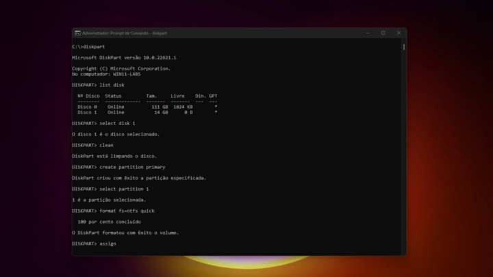Click the 'Microsoft DiskPart versão 10.0.22621.1' line
Screen dimensions: 493x277
(x=124, y=57)
